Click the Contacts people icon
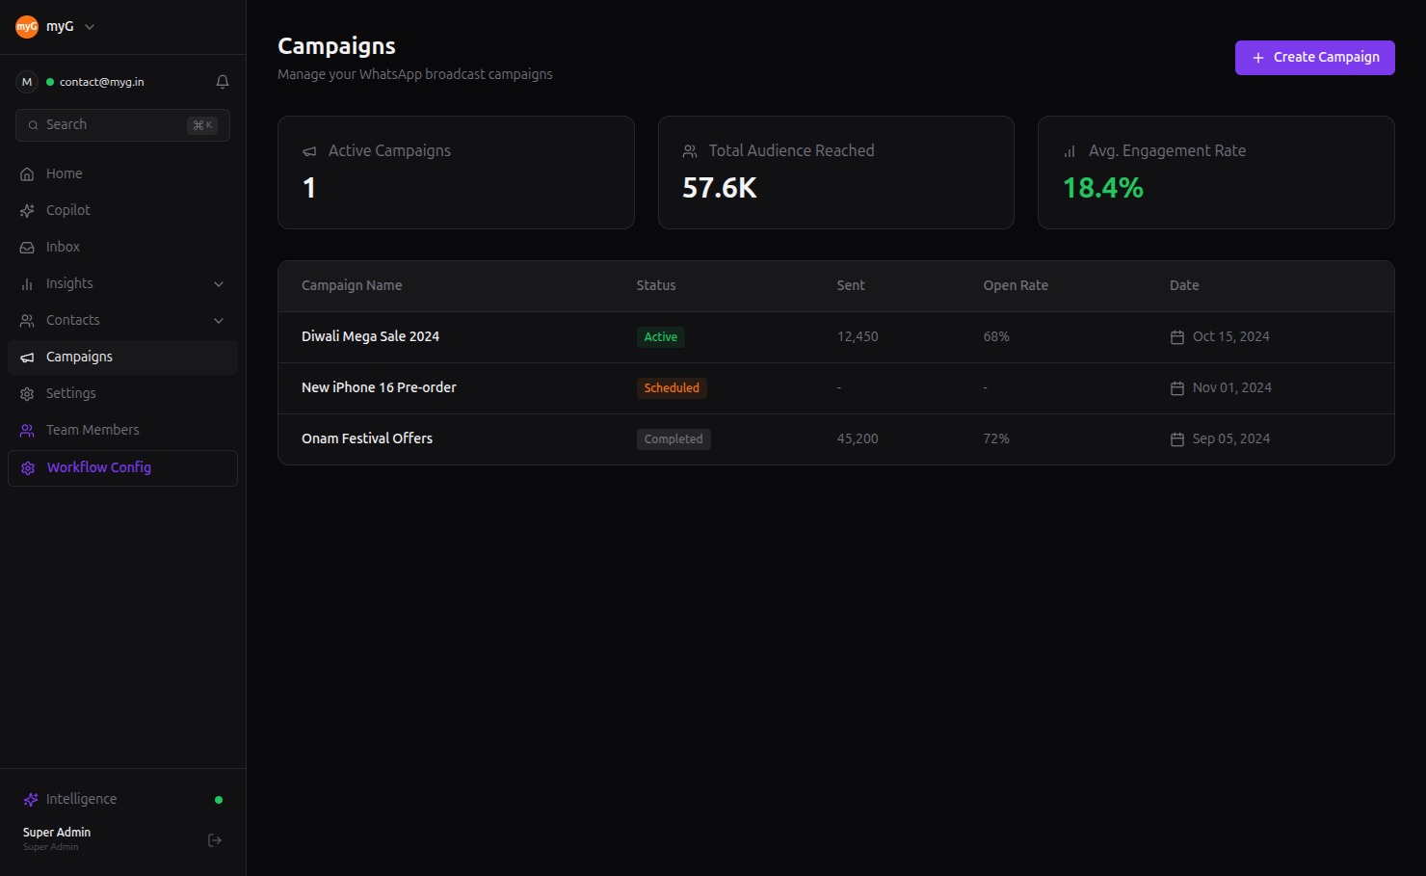 click(27, 321)
